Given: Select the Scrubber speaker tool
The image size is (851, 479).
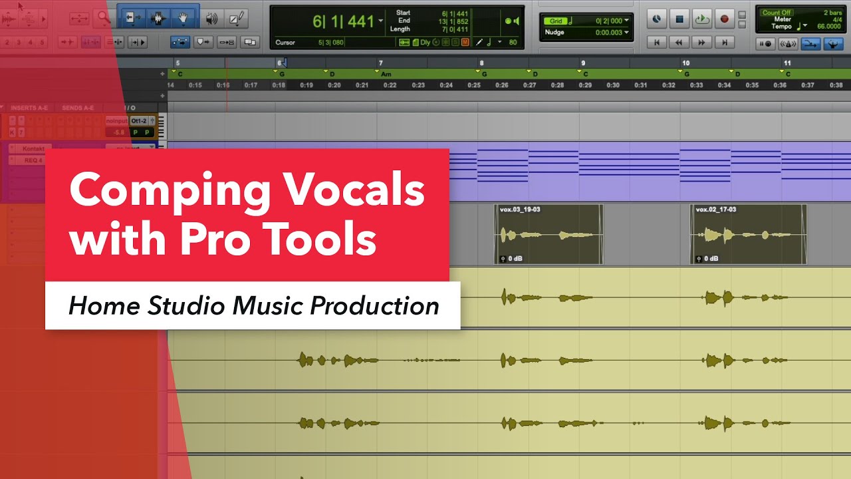Looking at the screenshot, I should point(211,19).
